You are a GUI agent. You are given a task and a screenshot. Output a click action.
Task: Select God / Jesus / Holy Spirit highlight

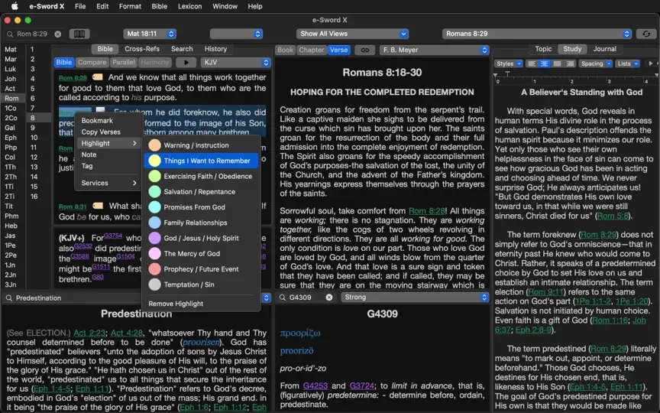point(201,238)
